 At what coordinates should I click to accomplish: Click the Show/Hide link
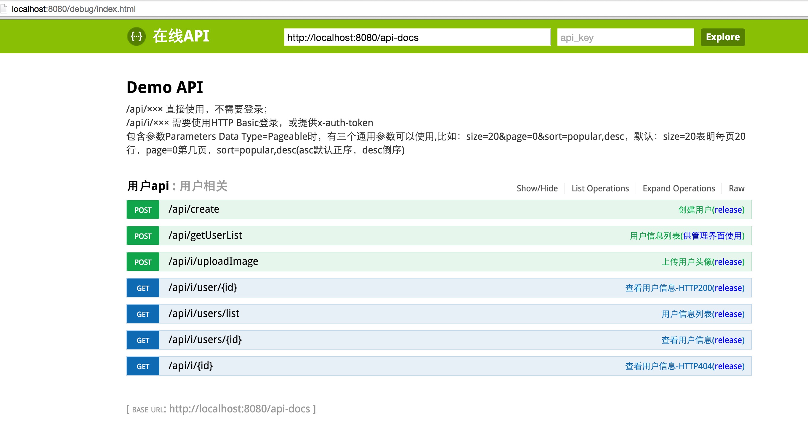click(x=537, y=188)
